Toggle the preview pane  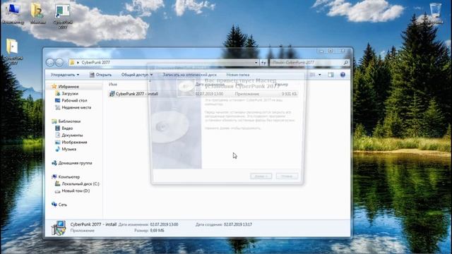[331, 75]
